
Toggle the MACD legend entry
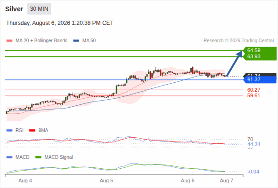pos(18,157)
